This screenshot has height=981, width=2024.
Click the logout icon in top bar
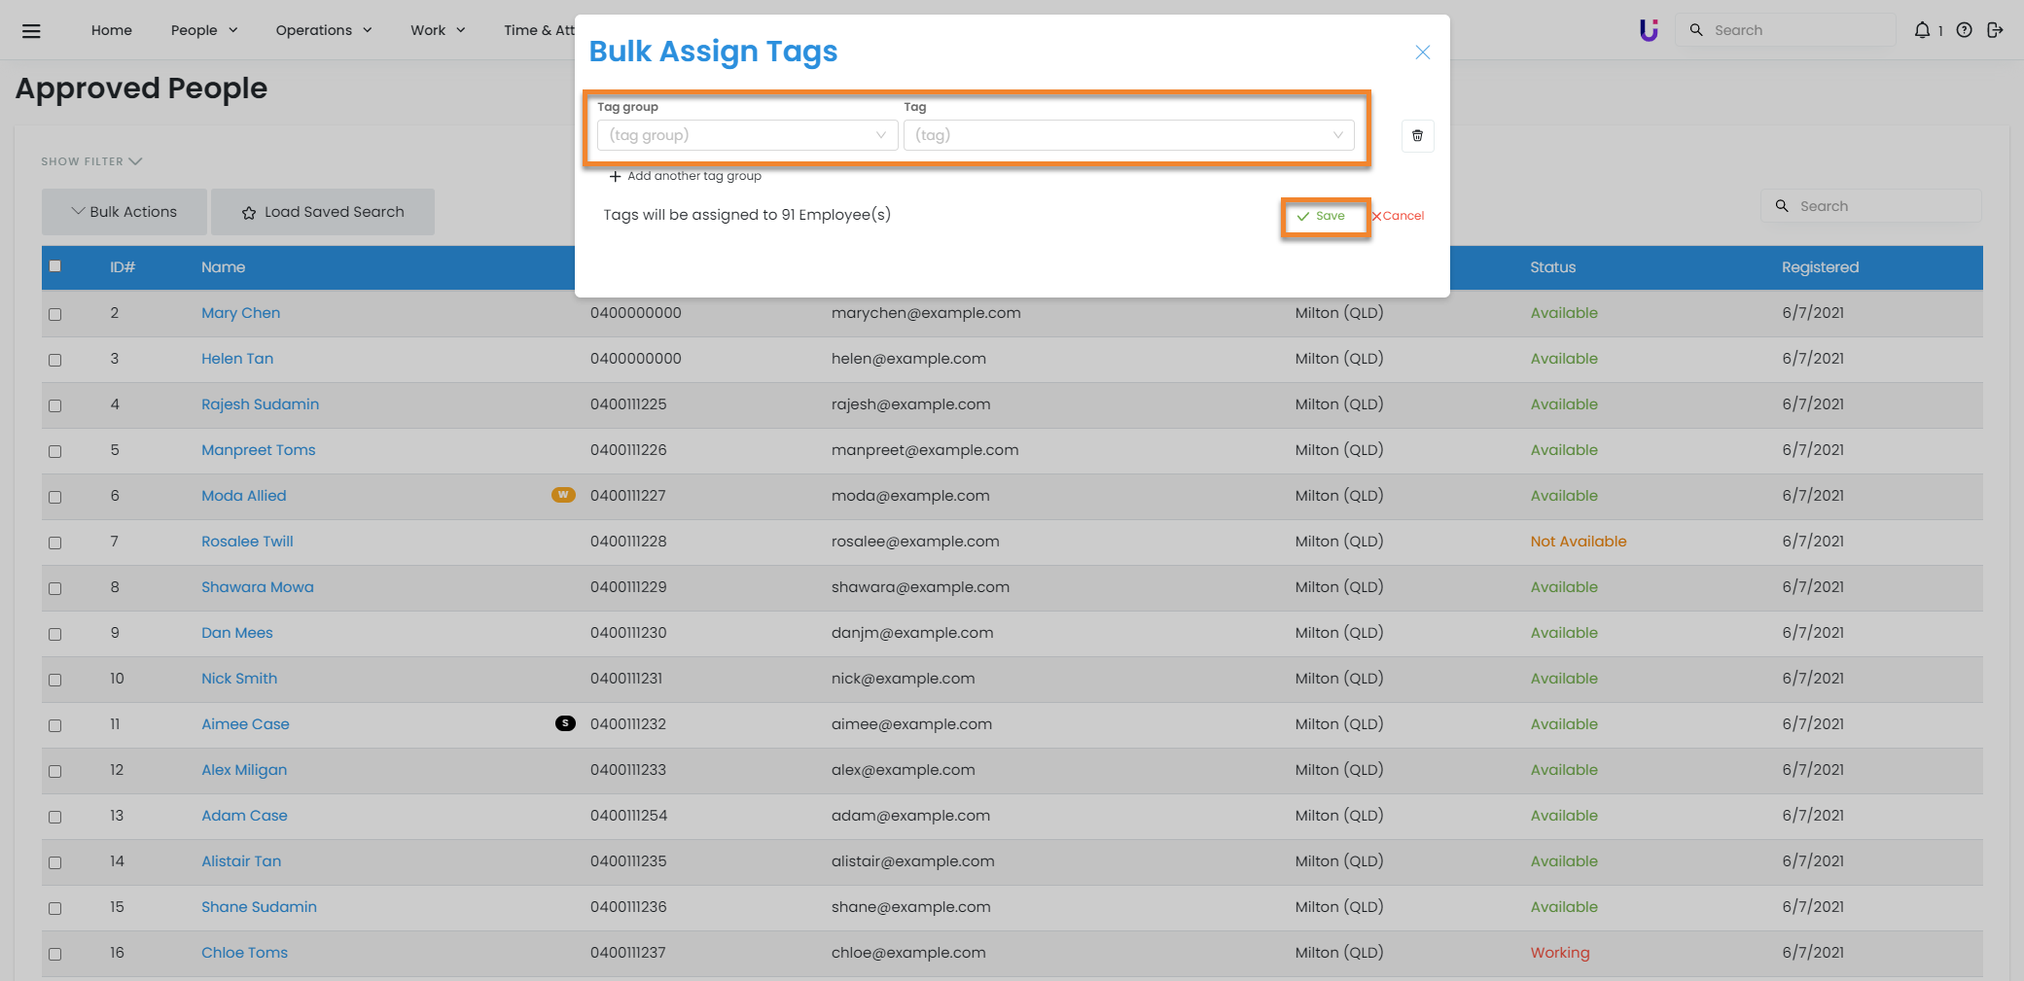point(1995,30)
